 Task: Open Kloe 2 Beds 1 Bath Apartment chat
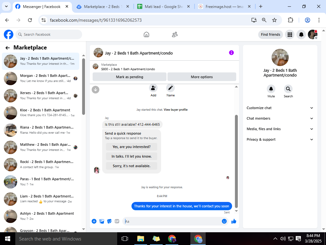pyautogui.click(x=41, y=113)
